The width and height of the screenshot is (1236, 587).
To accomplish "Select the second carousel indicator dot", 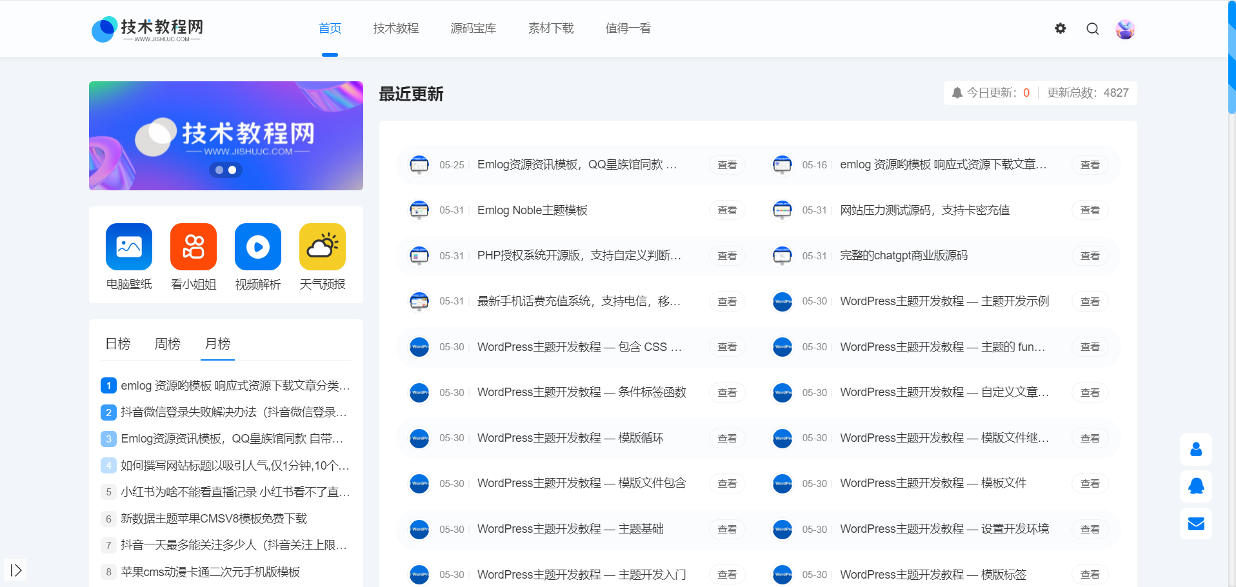I will coord(232,170).
